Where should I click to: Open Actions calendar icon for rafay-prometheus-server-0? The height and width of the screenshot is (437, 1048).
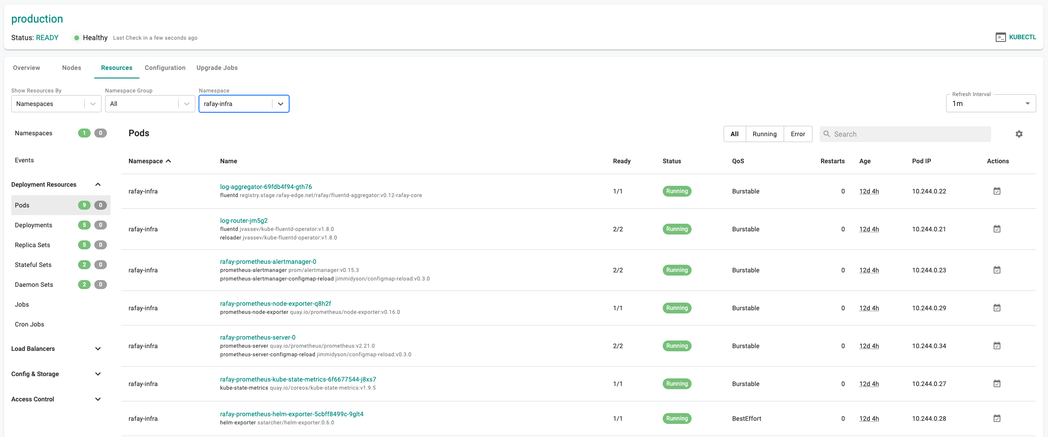pos(997,345)
